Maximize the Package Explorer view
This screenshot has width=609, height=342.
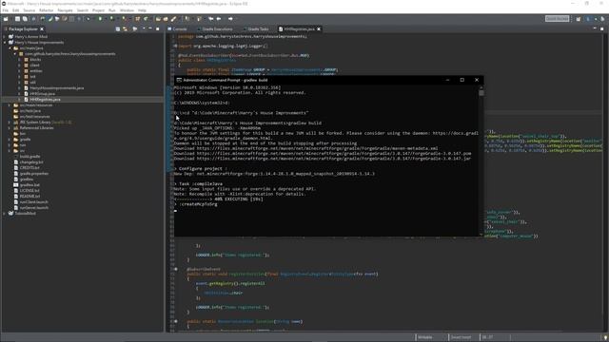click(157, 29)
